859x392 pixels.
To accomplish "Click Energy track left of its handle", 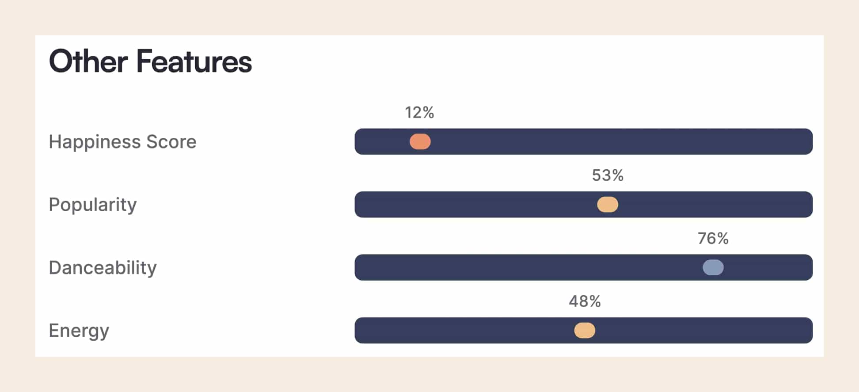I will (464, 331).
